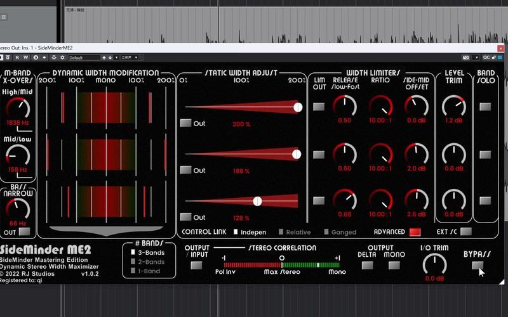This screenshot has width=508, height=317.
Task: Adjust bottom band Ratio knob
Action: pos(380,200)
